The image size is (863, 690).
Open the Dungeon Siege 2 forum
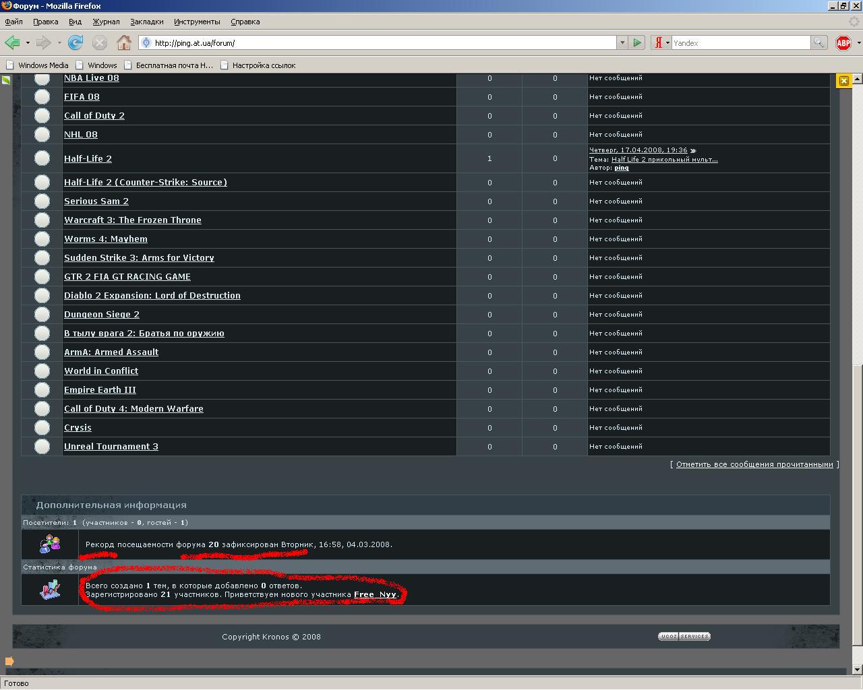(x=102, y=314)
